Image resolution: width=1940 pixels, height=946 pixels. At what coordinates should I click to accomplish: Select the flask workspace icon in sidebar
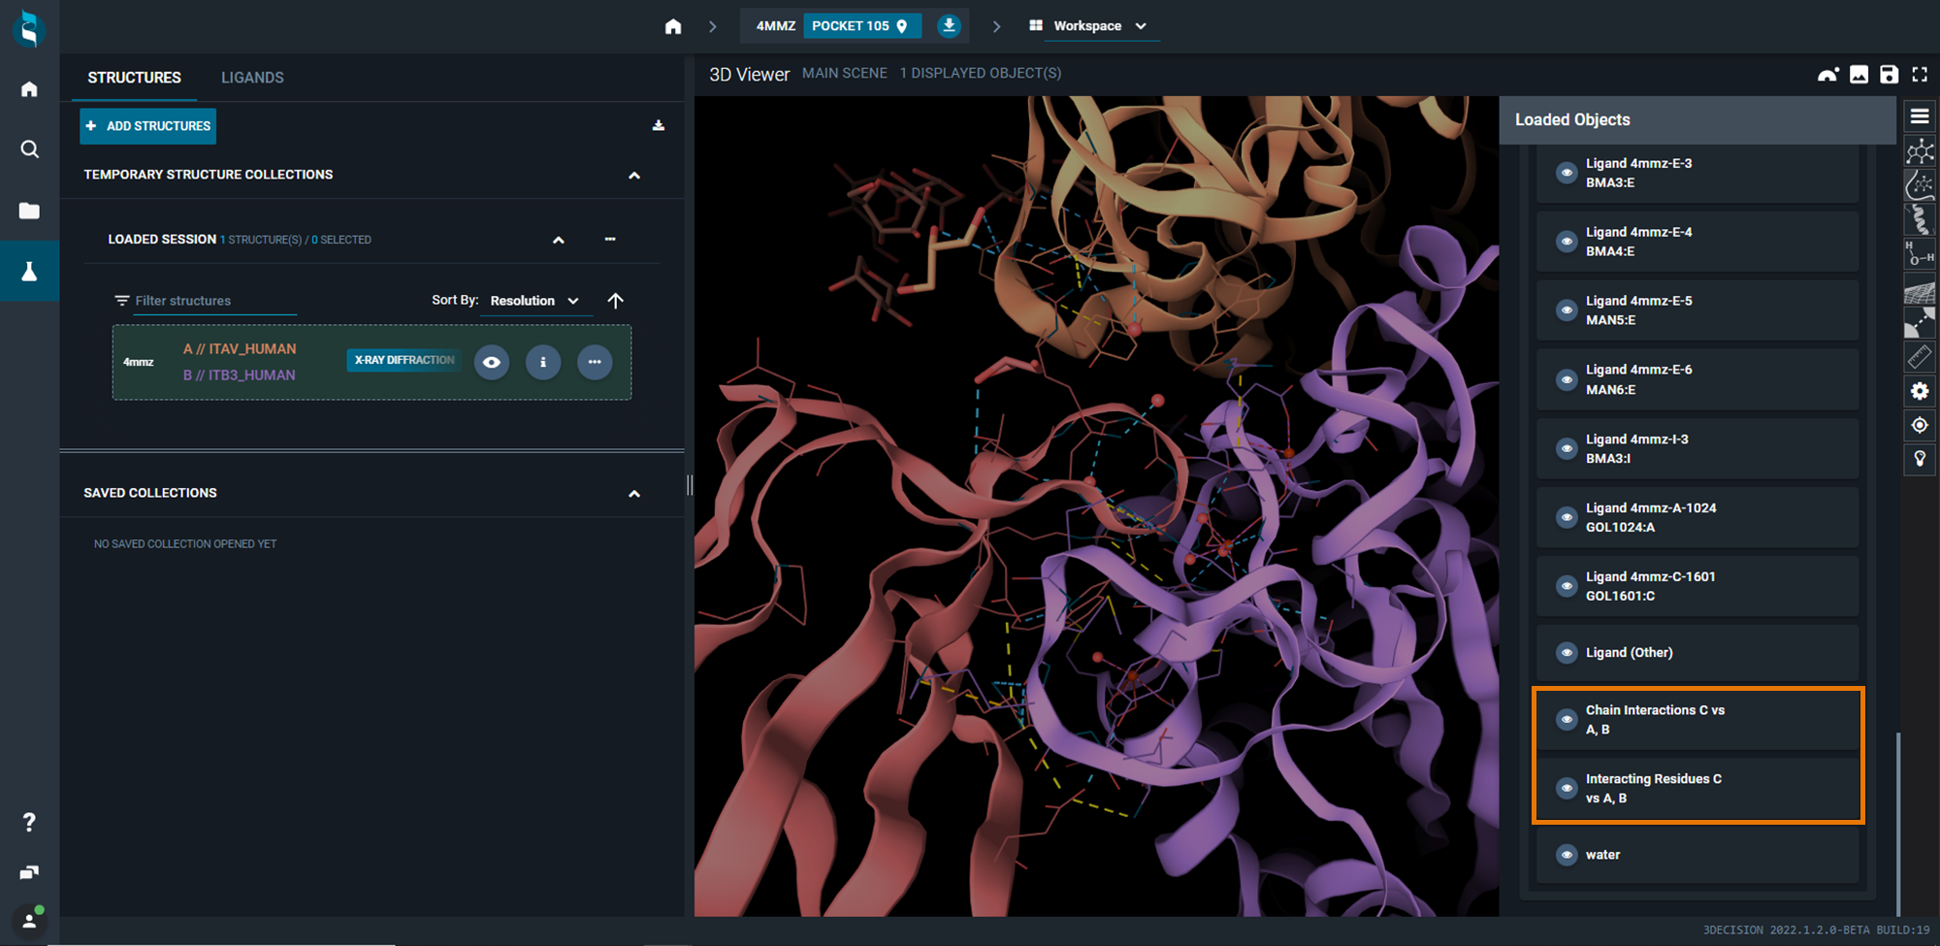(x=29, y=272)
